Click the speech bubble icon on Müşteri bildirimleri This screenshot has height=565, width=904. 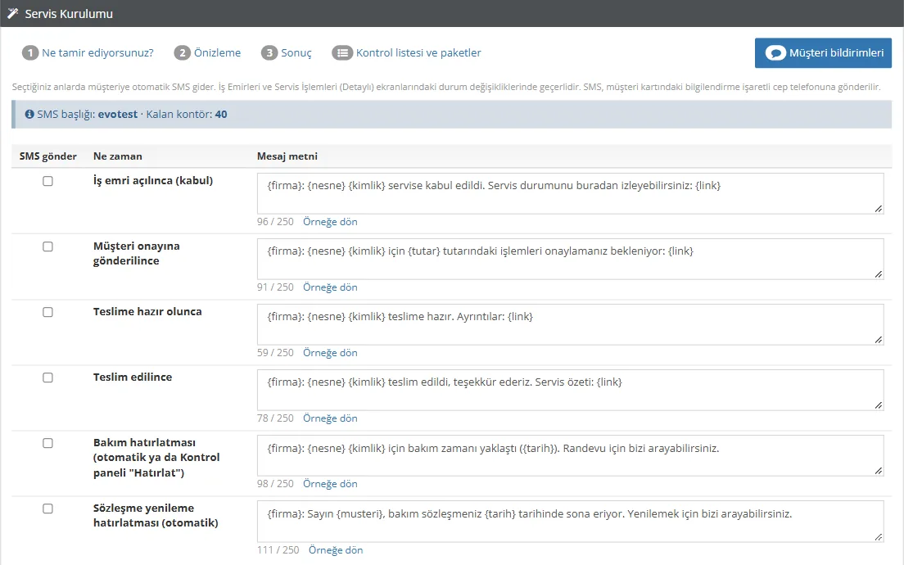[x=775, y=53]
